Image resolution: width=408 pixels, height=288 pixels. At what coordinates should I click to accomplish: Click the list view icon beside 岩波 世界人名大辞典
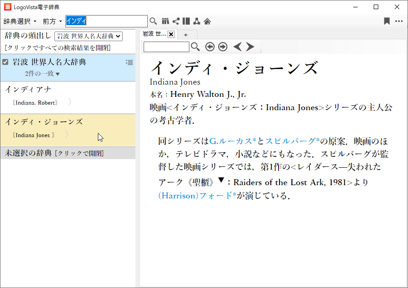129,62
